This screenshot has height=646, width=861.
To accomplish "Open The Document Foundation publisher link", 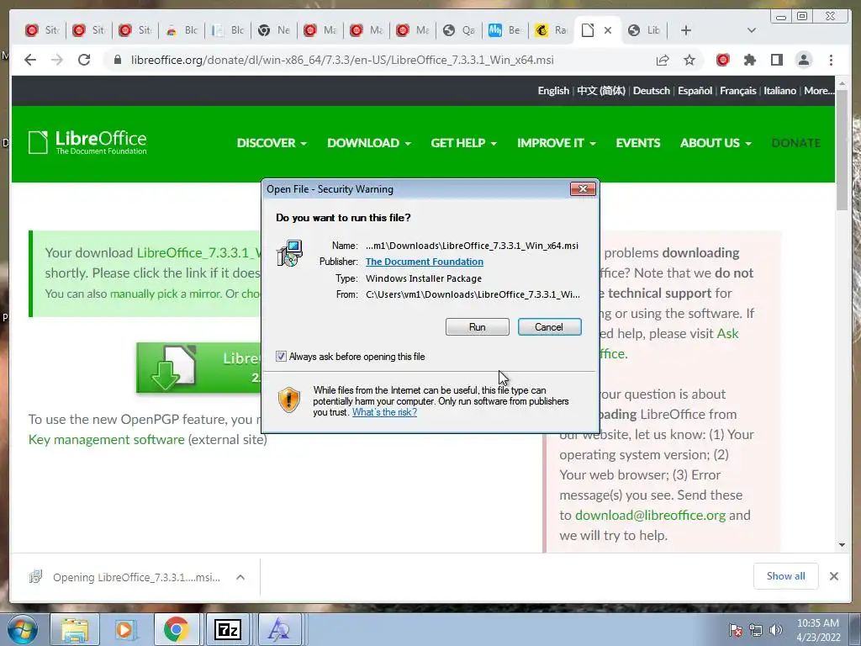I will (x=425, y=262).
